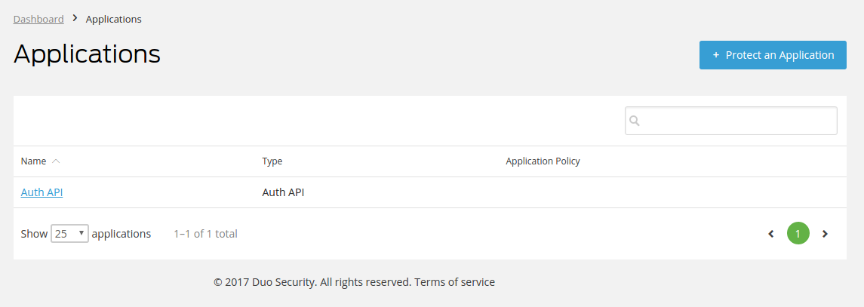This screenshot has height=307, width=864.
Task: Click the breadcrumb chevron separator
Action: (x=75, y=19)
